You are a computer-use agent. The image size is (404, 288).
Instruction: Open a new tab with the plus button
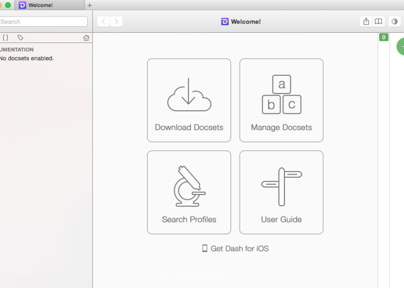pos(90,5)
